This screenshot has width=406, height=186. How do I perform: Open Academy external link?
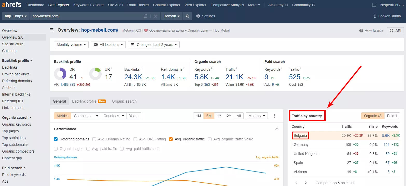[x=278, y=5]
